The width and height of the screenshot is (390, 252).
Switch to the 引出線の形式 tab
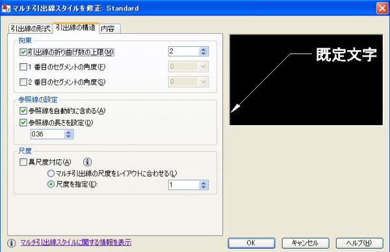(31, 29)
